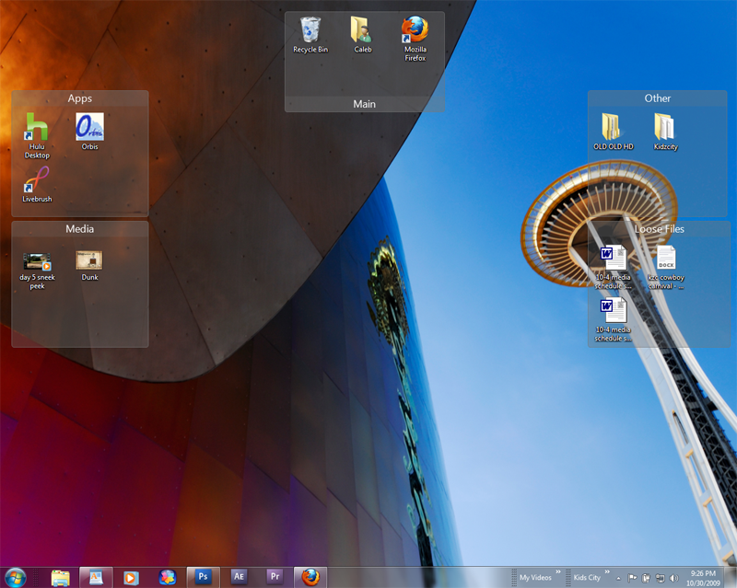This screenshot has height=588, width=737.
Task: Select the day 5 sneek peek video
Action: pyautogui.click(x=37, y=271)
